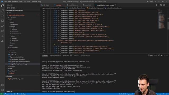Open the Accounts menu icon
Image resolution: width=169 pixels, height=95 pixels.
point(2,85)
